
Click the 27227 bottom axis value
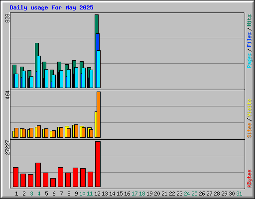tap(7, 148)
